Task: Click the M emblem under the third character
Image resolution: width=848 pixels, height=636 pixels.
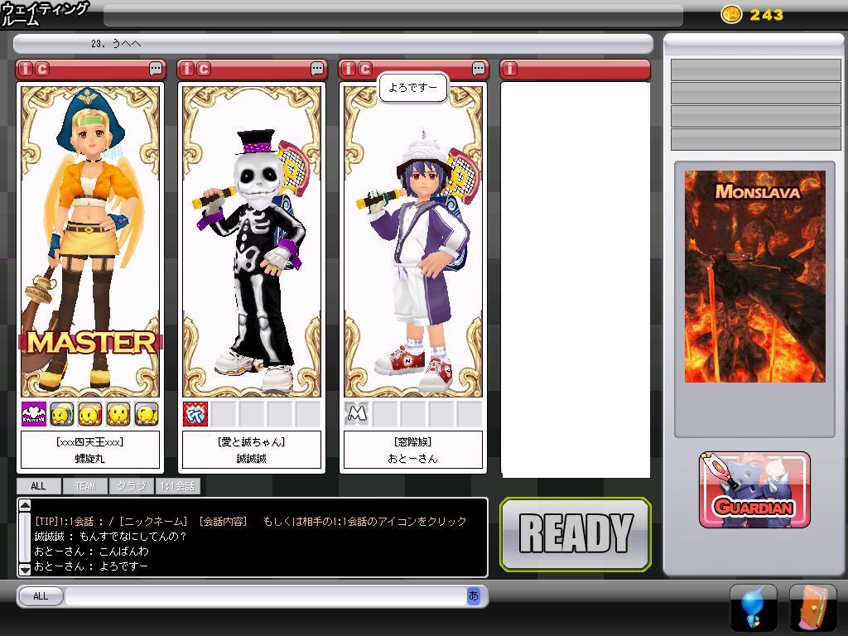Action: (357, 414)
